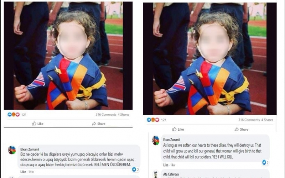View 316 Comments on the left post
Viewport: 285px width, 178px height.
[x=106, y=114]
